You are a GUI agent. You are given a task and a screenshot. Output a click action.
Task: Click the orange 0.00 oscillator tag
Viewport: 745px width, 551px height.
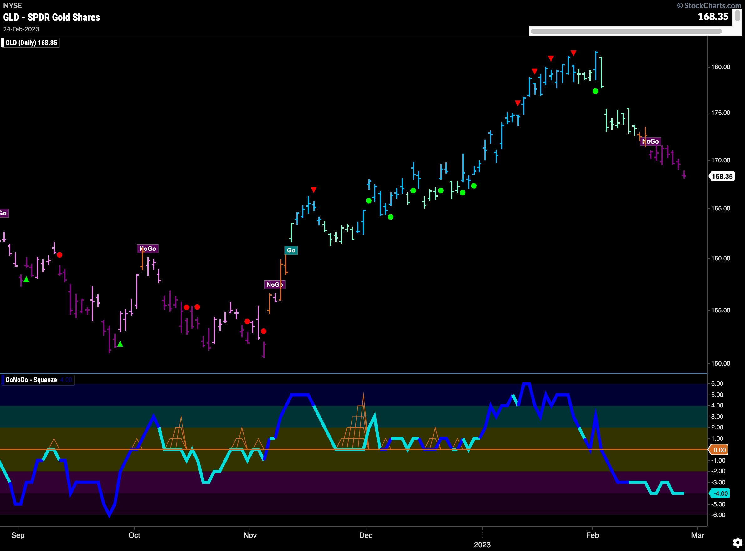tap(719, 450)
